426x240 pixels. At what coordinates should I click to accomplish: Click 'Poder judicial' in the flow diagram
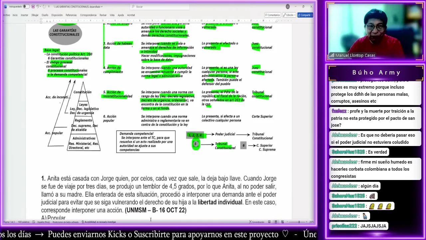[x=225, y=134]
